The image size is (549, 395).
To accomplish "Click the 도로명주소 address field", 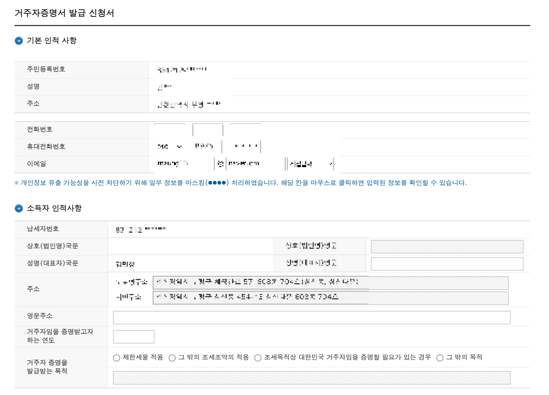I will click(x=330, y=283).
